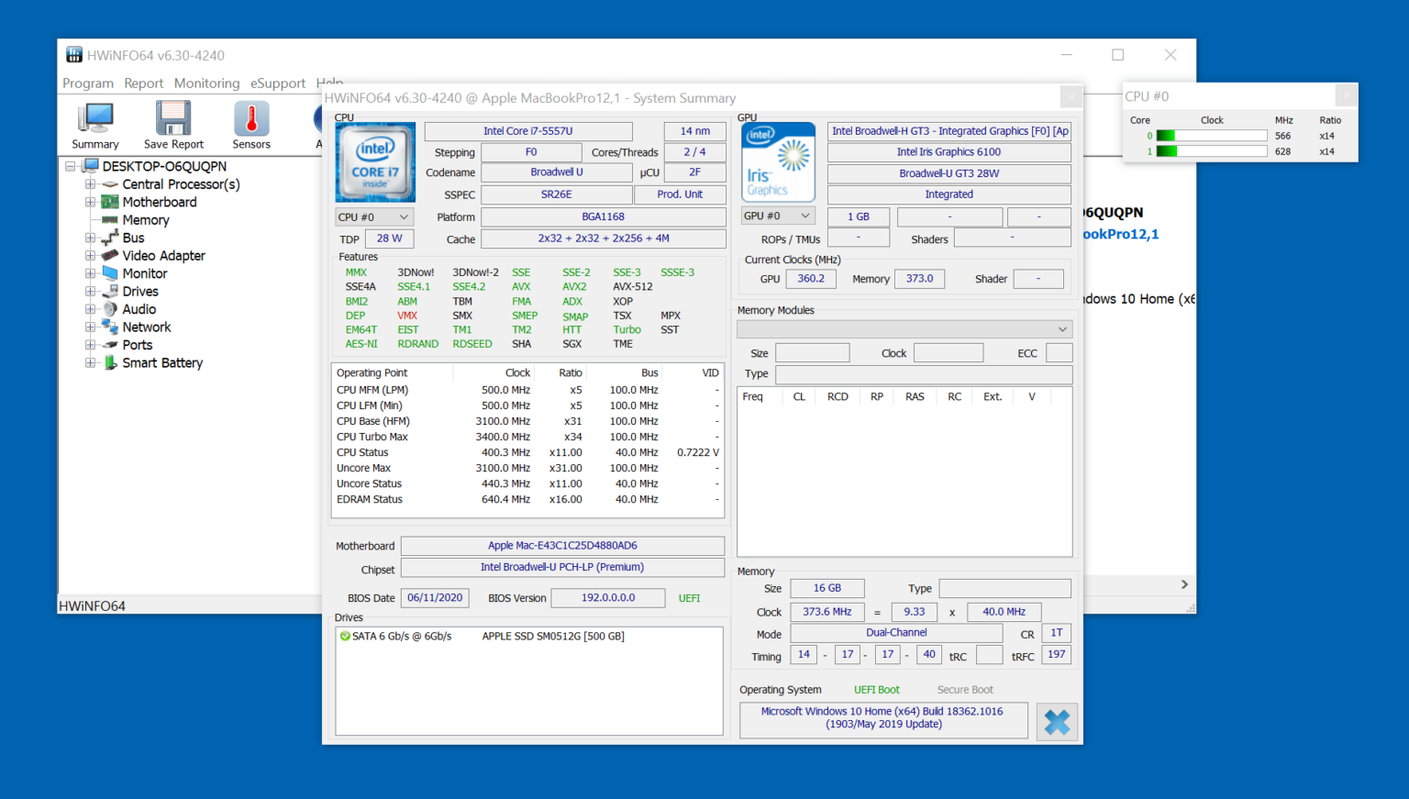
Task: Click the BIOS Version 192.0.0.0.0 field
Action: coord(607,598)
